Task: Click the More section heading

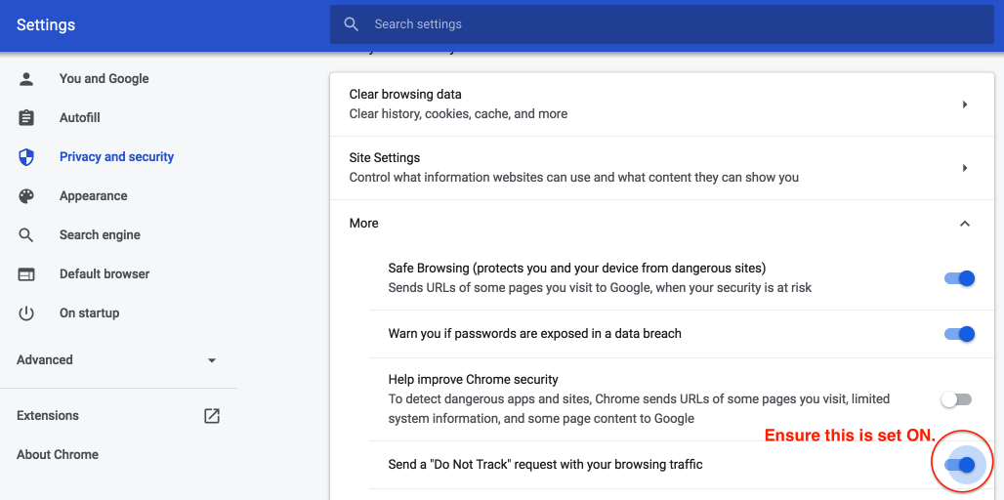Action: point(363,224)
